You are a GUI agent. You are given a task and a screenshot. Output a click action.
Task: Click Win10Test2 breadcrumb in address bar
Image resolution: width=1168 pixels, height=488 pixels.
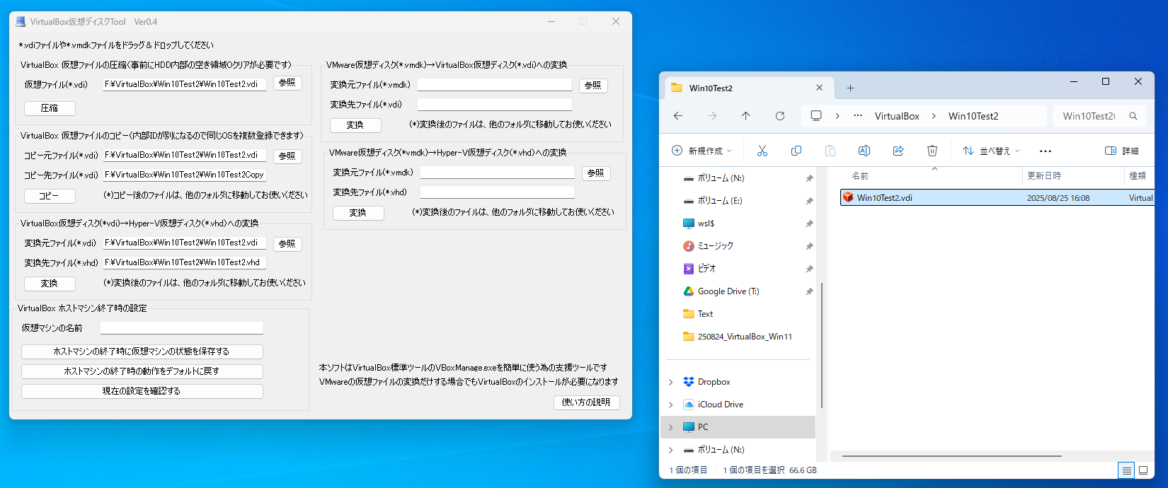(973, 116)
